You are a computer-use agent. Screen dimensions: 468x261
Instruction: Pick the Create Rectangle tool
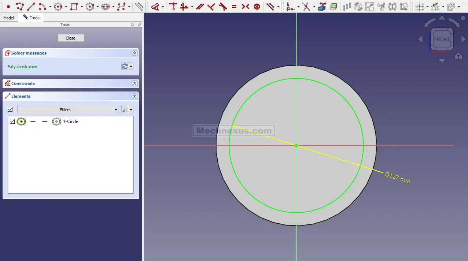pos(74,7)
